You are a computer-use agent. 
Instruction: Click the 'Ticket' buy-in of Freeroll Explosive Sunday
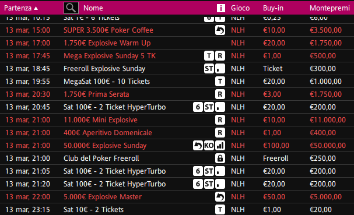[273, 69]
